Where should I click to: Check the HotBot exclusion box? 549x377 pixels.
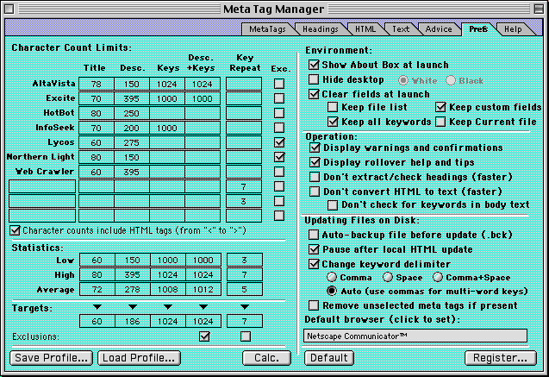coord(279,113)
